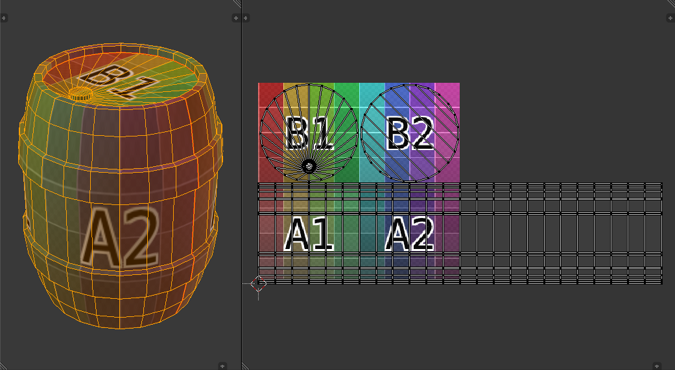Click the divider between viewport and UV editor
Screen dimensions: 675x370
click(242, 194)
